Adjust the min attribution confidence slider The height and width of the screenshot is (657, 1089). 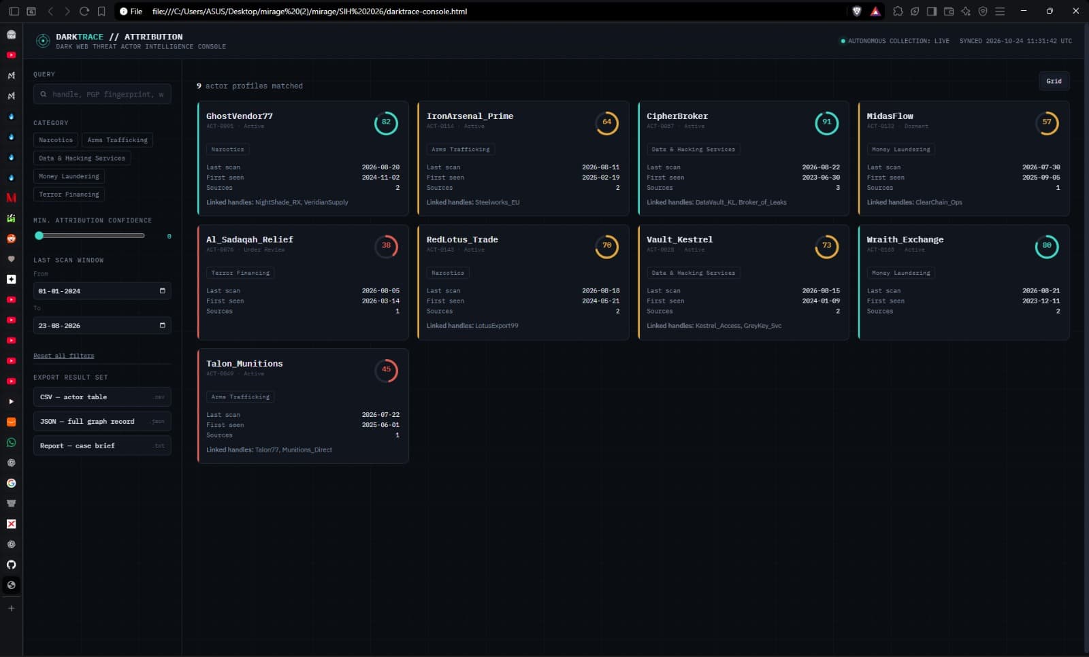(x=89, y=235)
